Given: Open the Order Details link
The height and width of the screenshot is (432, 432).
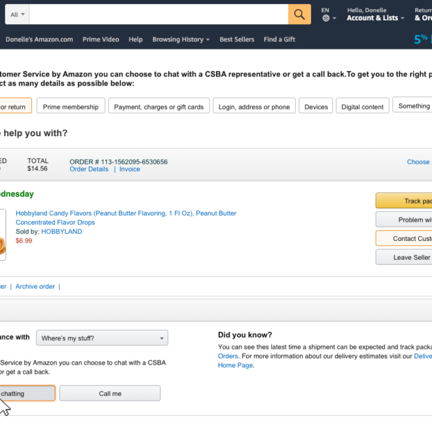Looking at the screenshot, I should pos(89,169).
